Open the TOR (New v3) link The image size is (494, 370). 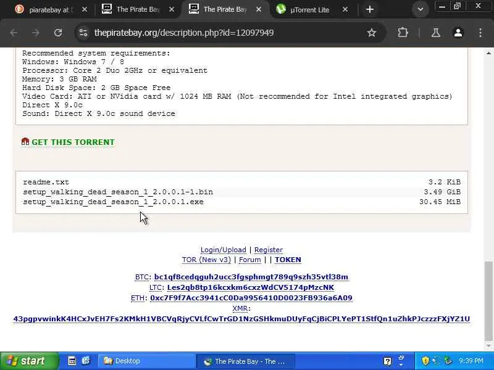[x=206, y=260]
